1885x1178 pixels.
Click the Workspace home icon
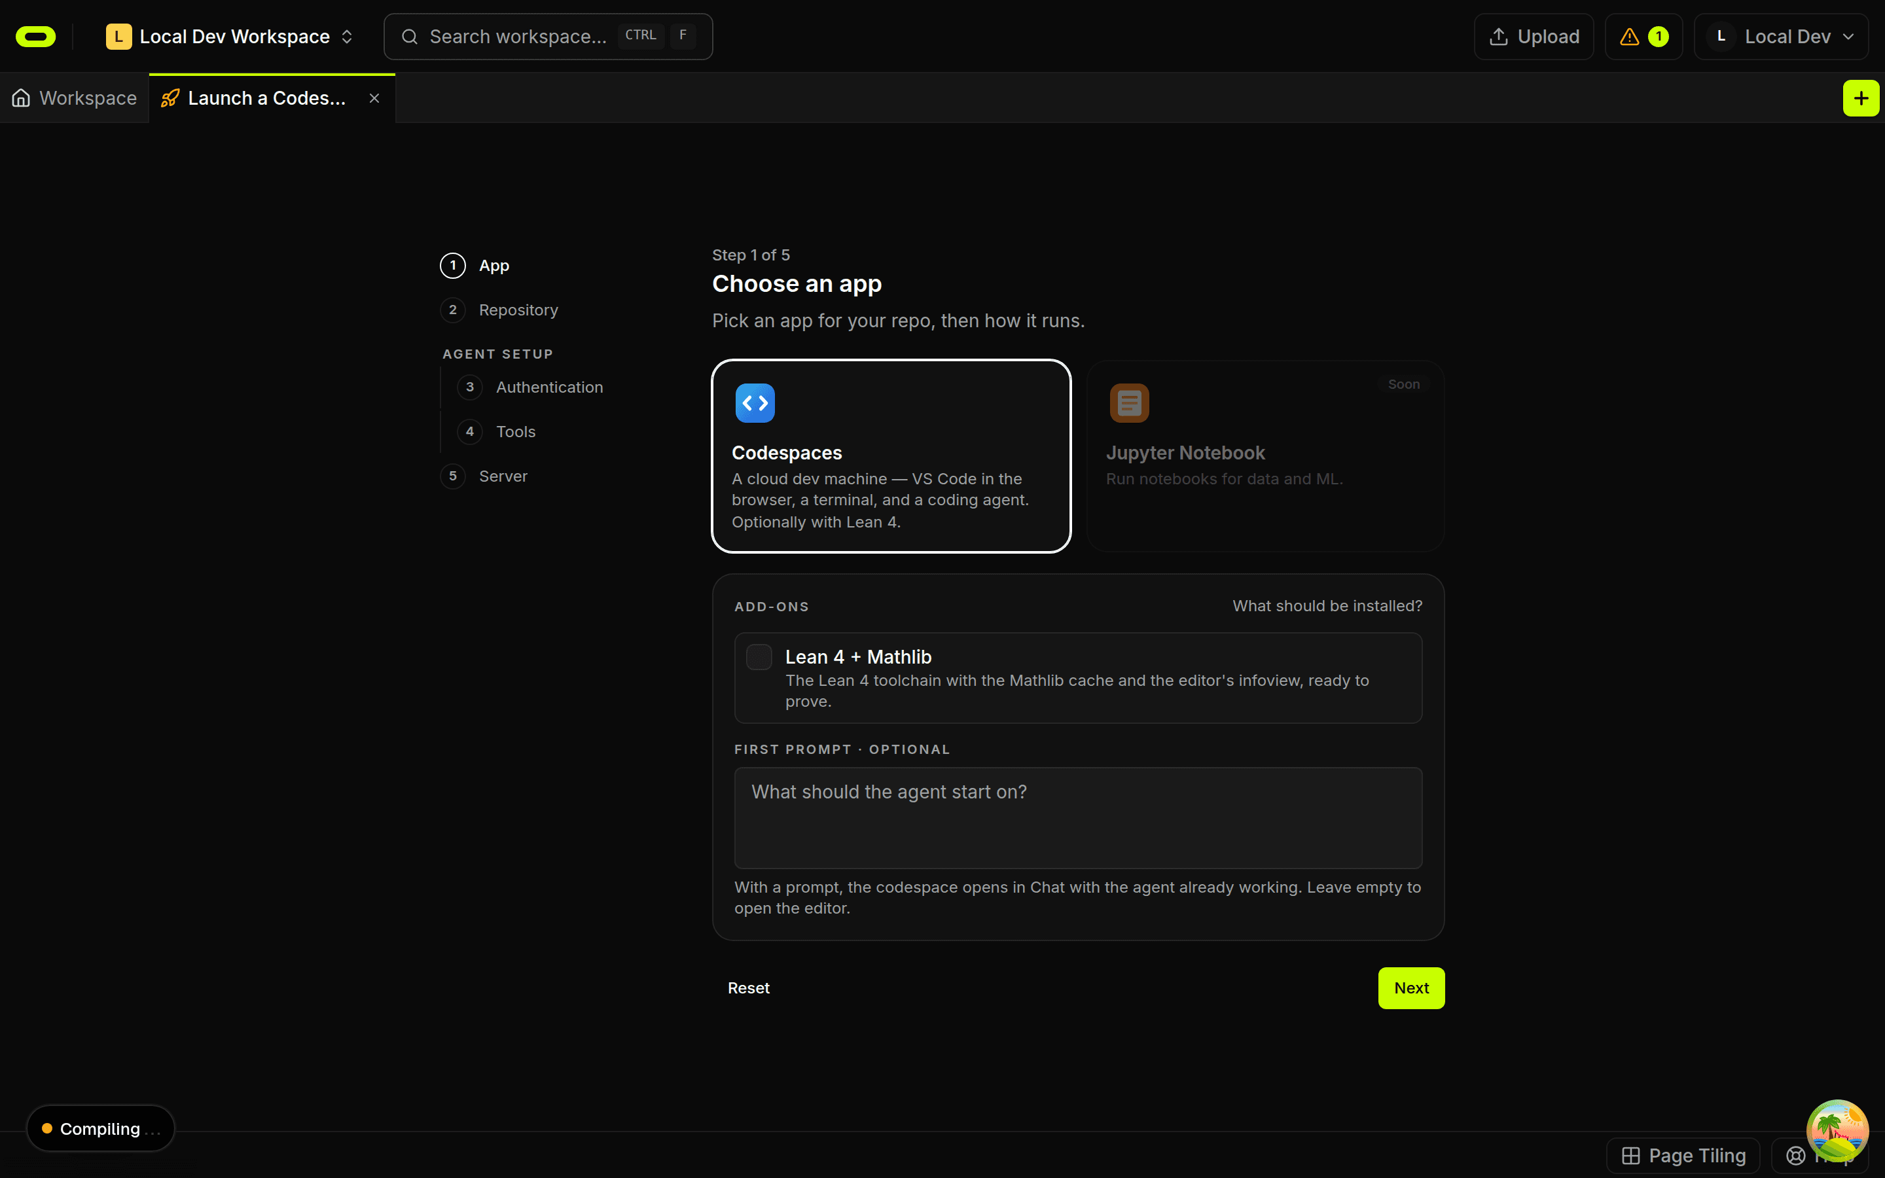tap(21, 98)
